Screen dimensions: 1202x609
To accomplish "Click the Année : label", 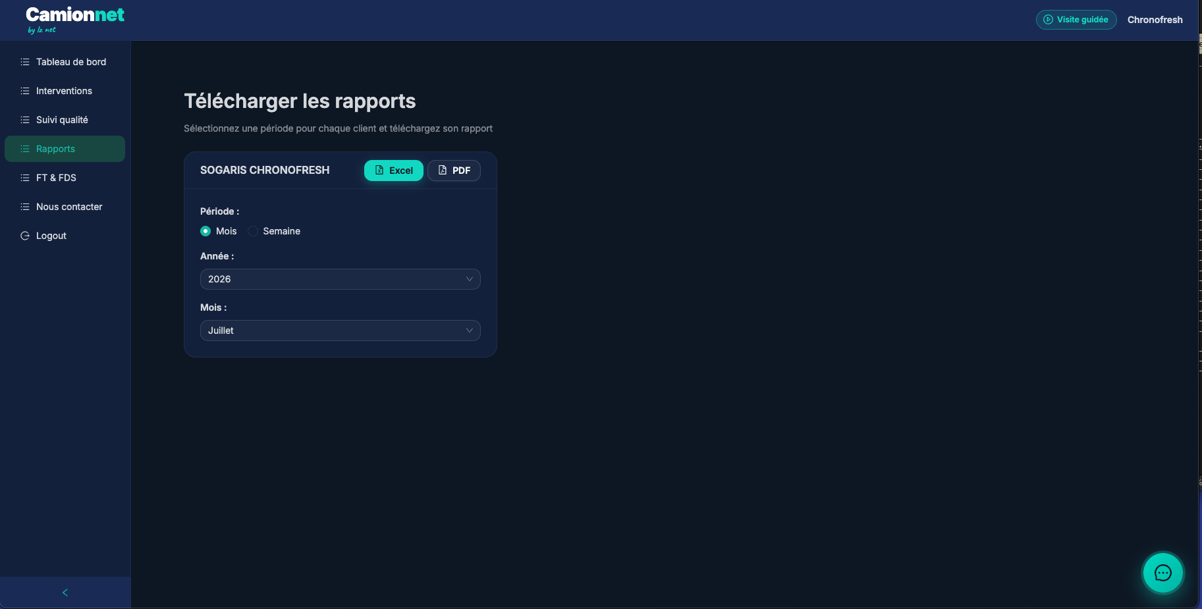I will (217, 256).
